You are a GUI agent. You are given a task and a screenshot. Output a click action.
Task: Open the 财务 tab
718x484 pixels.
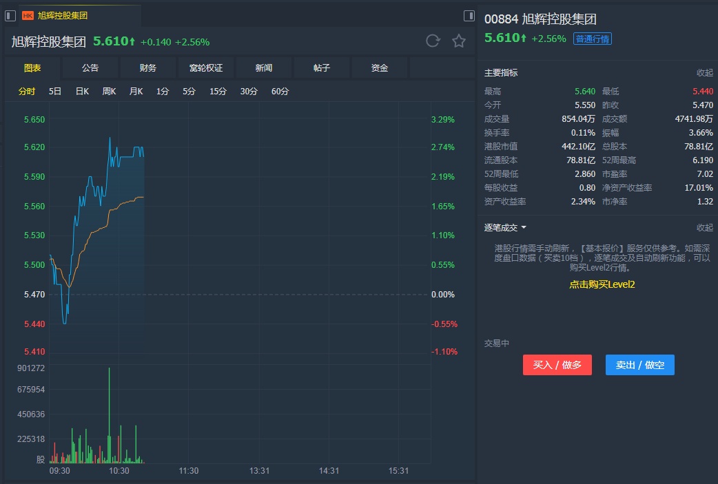point(148,68)
